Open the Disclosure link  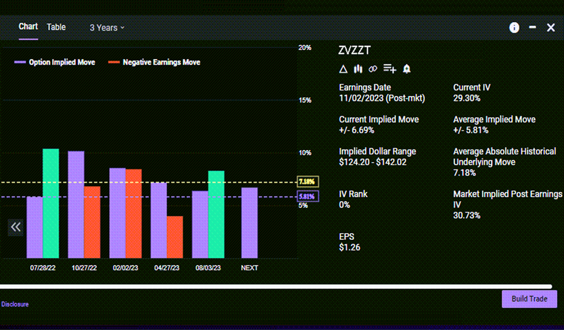[15, 304]
